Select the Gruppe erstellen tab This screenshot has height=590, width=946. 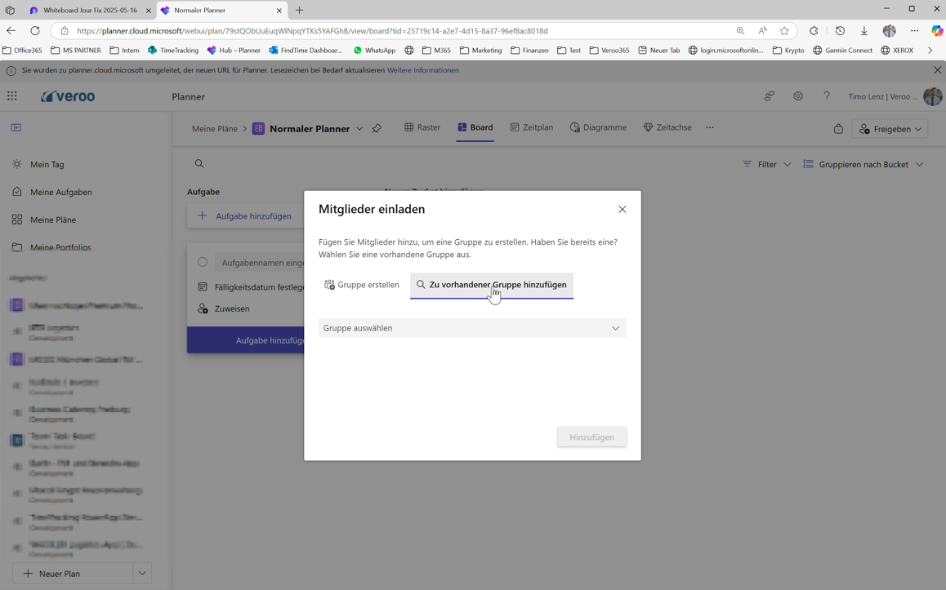tap(361, 285)
